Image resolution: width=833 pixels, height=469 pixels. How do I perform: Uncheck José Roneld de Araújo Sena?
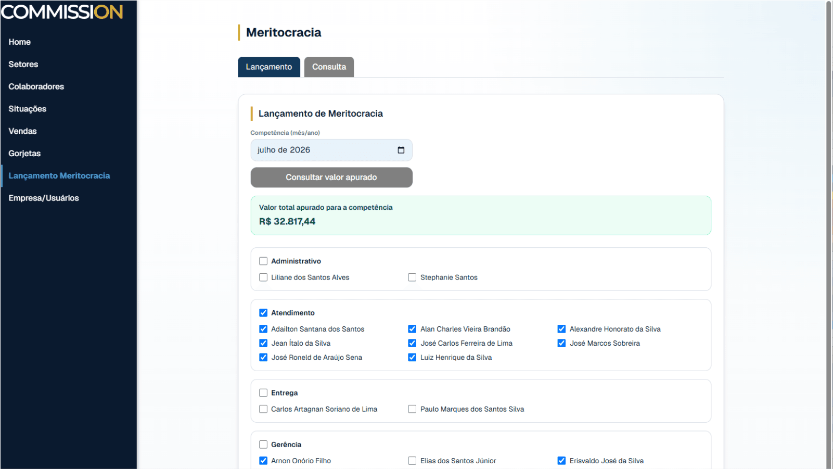(x=263, y=357)
